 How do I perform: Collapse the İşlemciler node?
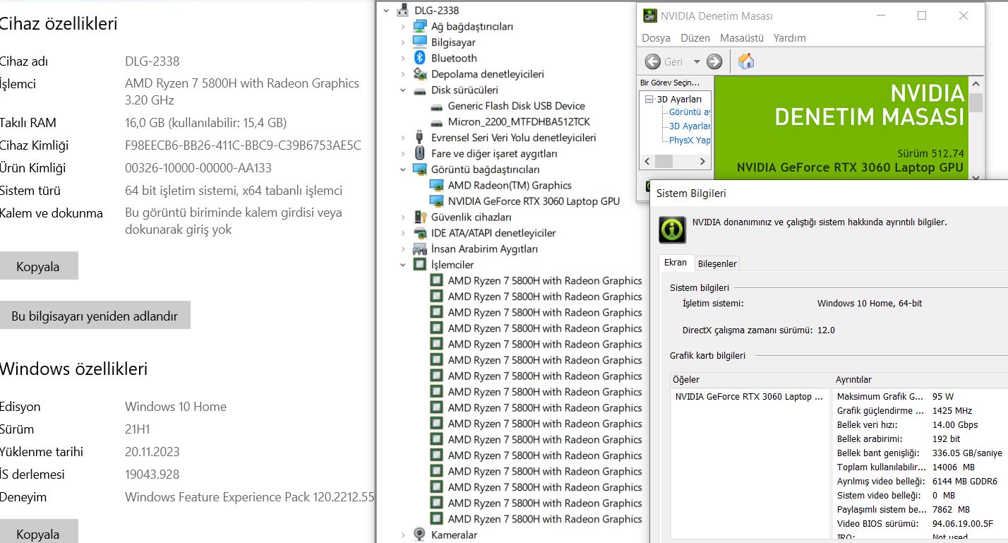[x=403, y=265]
